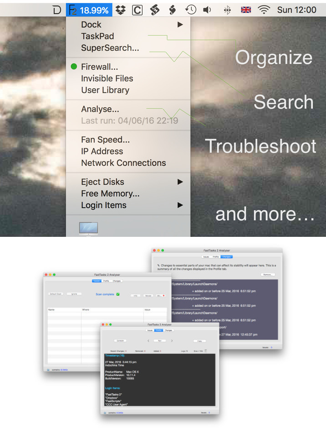Screen dimensions: 326x434
Task: Go to next run with right chevron
Action: pos(172,341)
